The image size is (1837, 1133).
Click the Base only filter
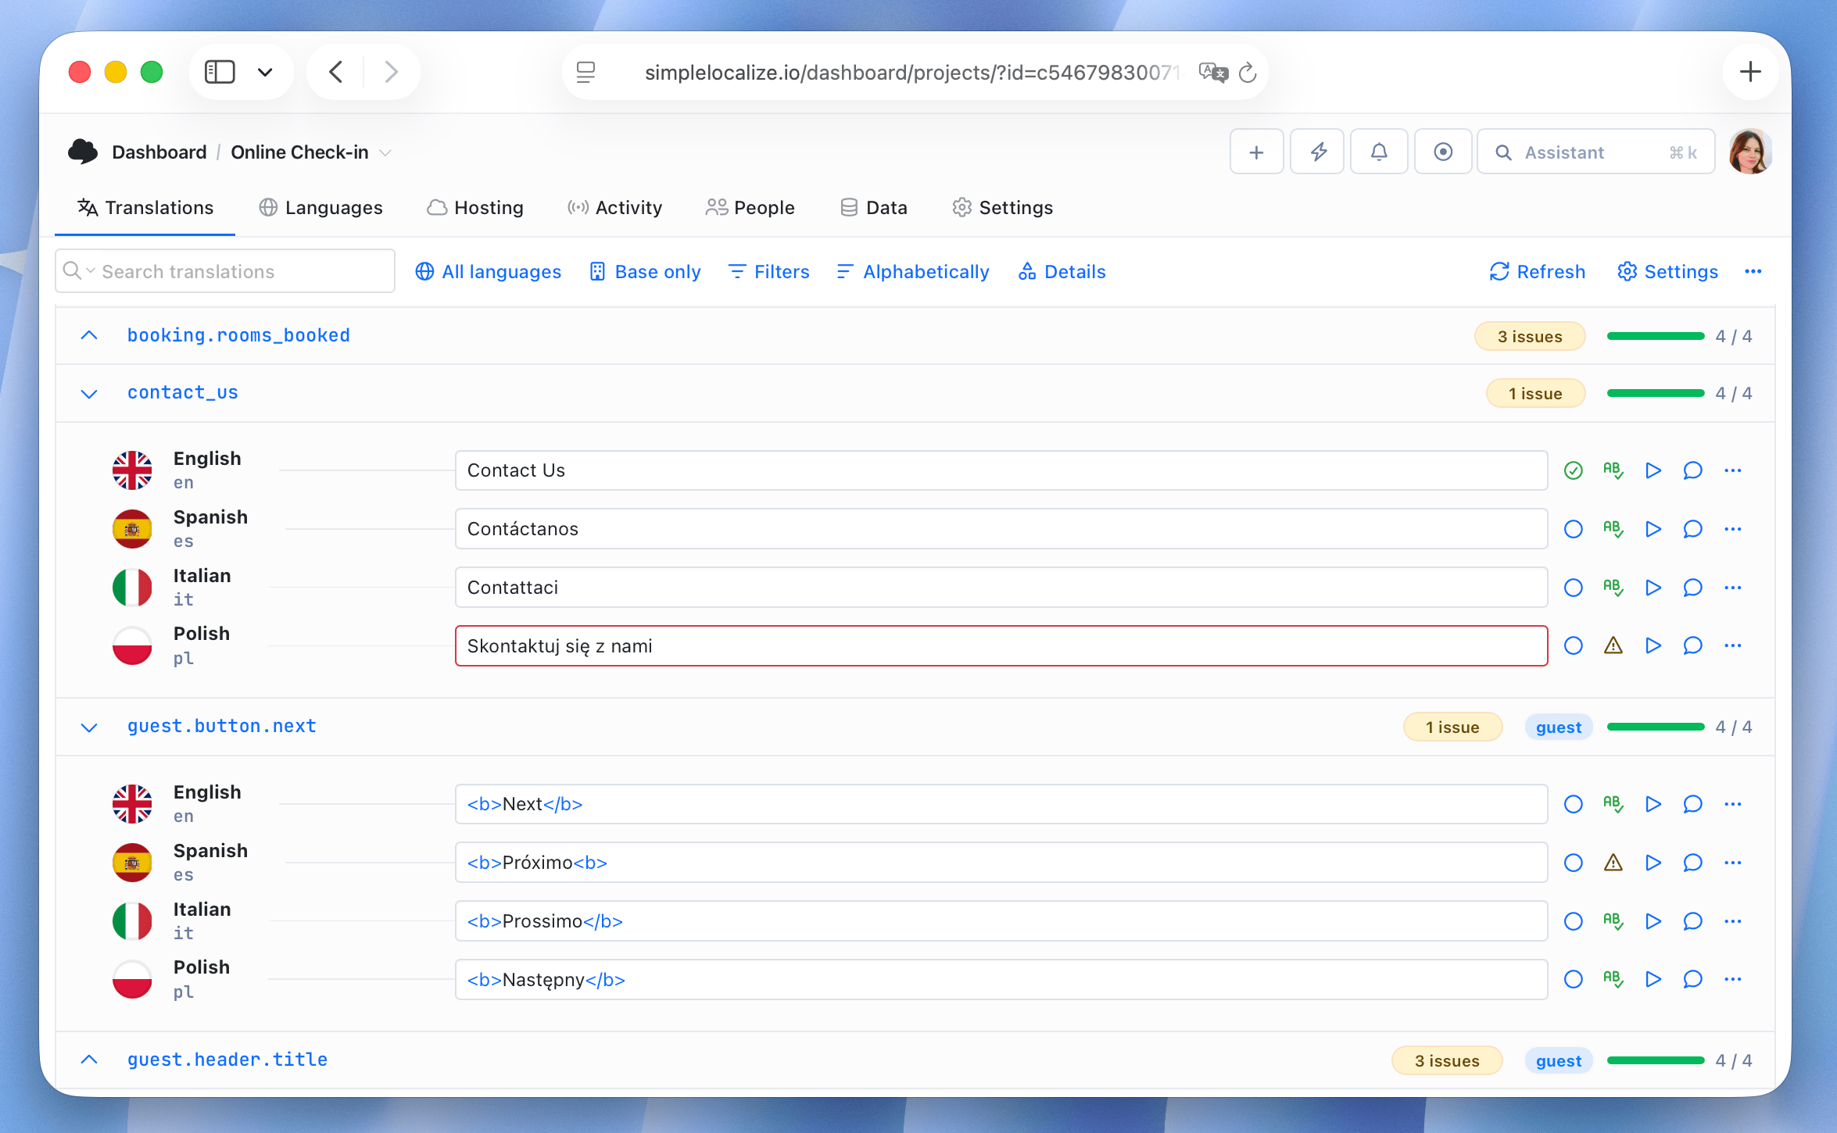click(645, 271)
